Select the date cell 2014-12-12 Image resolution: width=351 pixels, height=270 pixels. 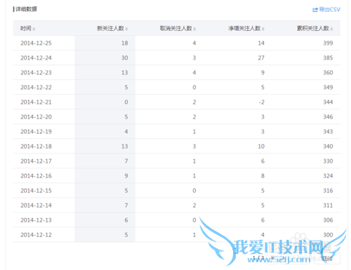click(x=36, y=235)
